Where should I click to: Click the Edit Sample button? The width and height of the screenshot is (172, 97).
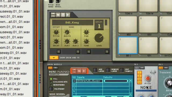[122, 70]
